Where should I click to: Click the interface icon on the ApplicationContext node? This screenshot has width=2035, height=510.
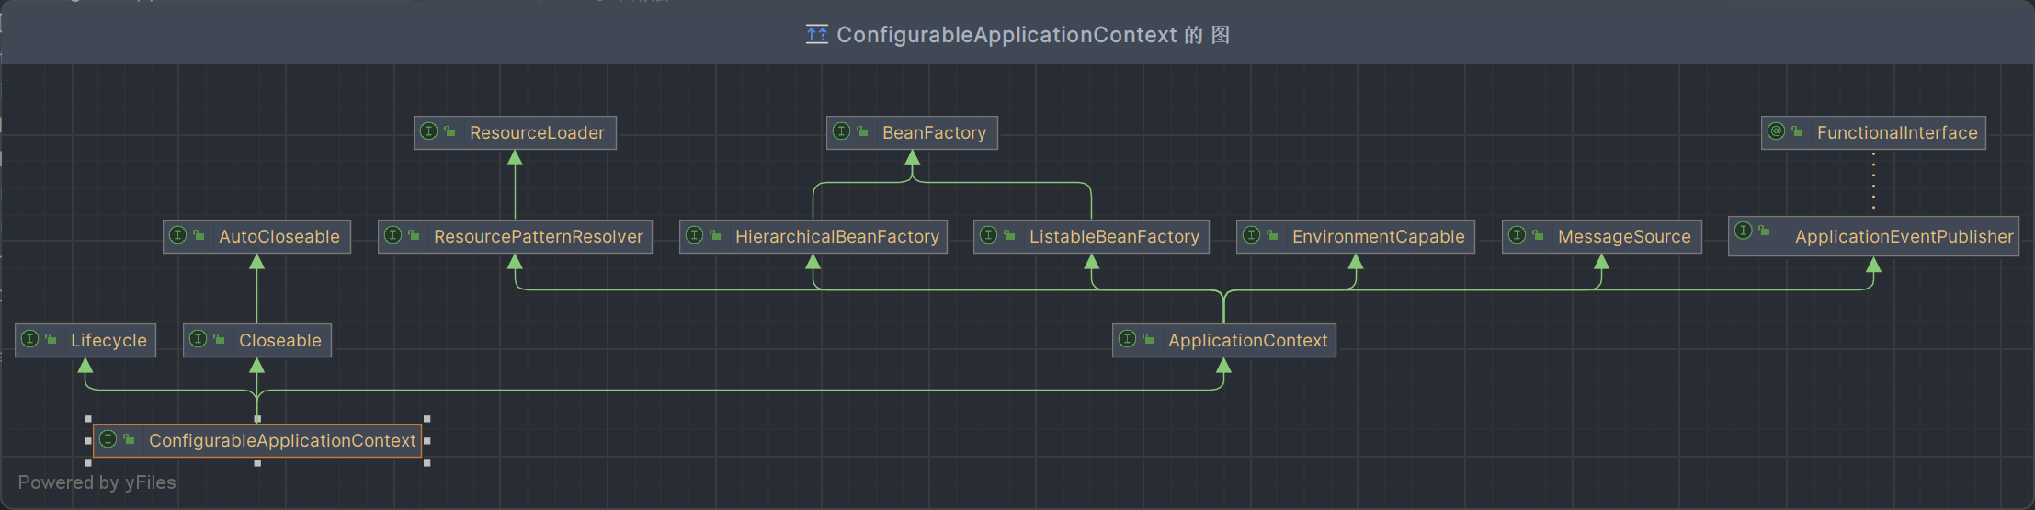coord(1127,339)
